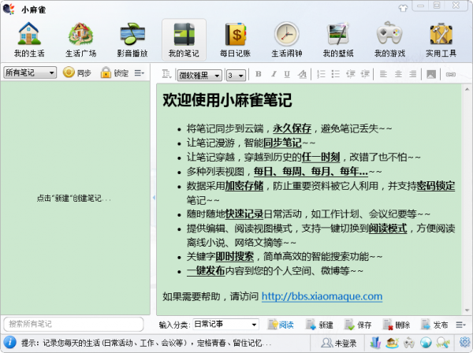Open the 我的生活 home section
The image size is (473, 353).
(29, 39)
